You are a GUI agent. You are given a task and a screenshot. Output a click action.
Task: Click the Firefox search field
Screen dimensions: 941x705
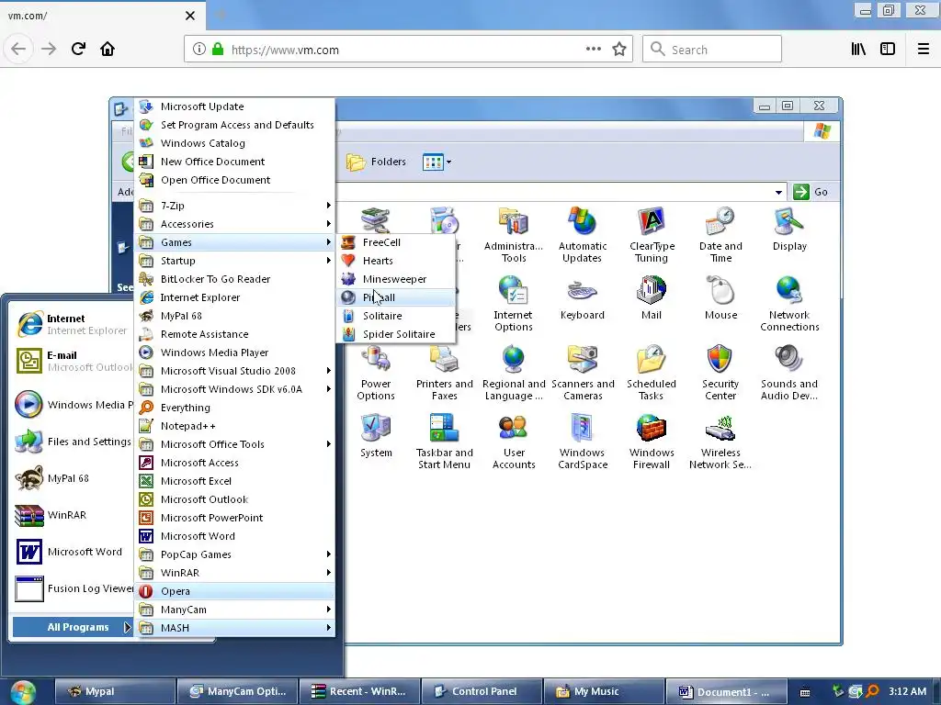[x=712, y=50]
